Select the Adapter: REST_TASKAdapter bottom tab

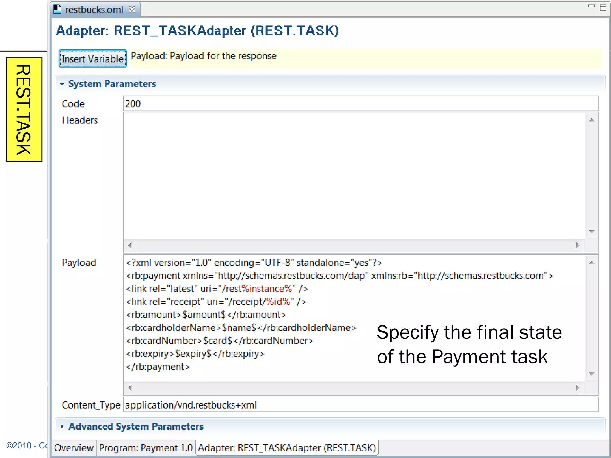[287, 448]
